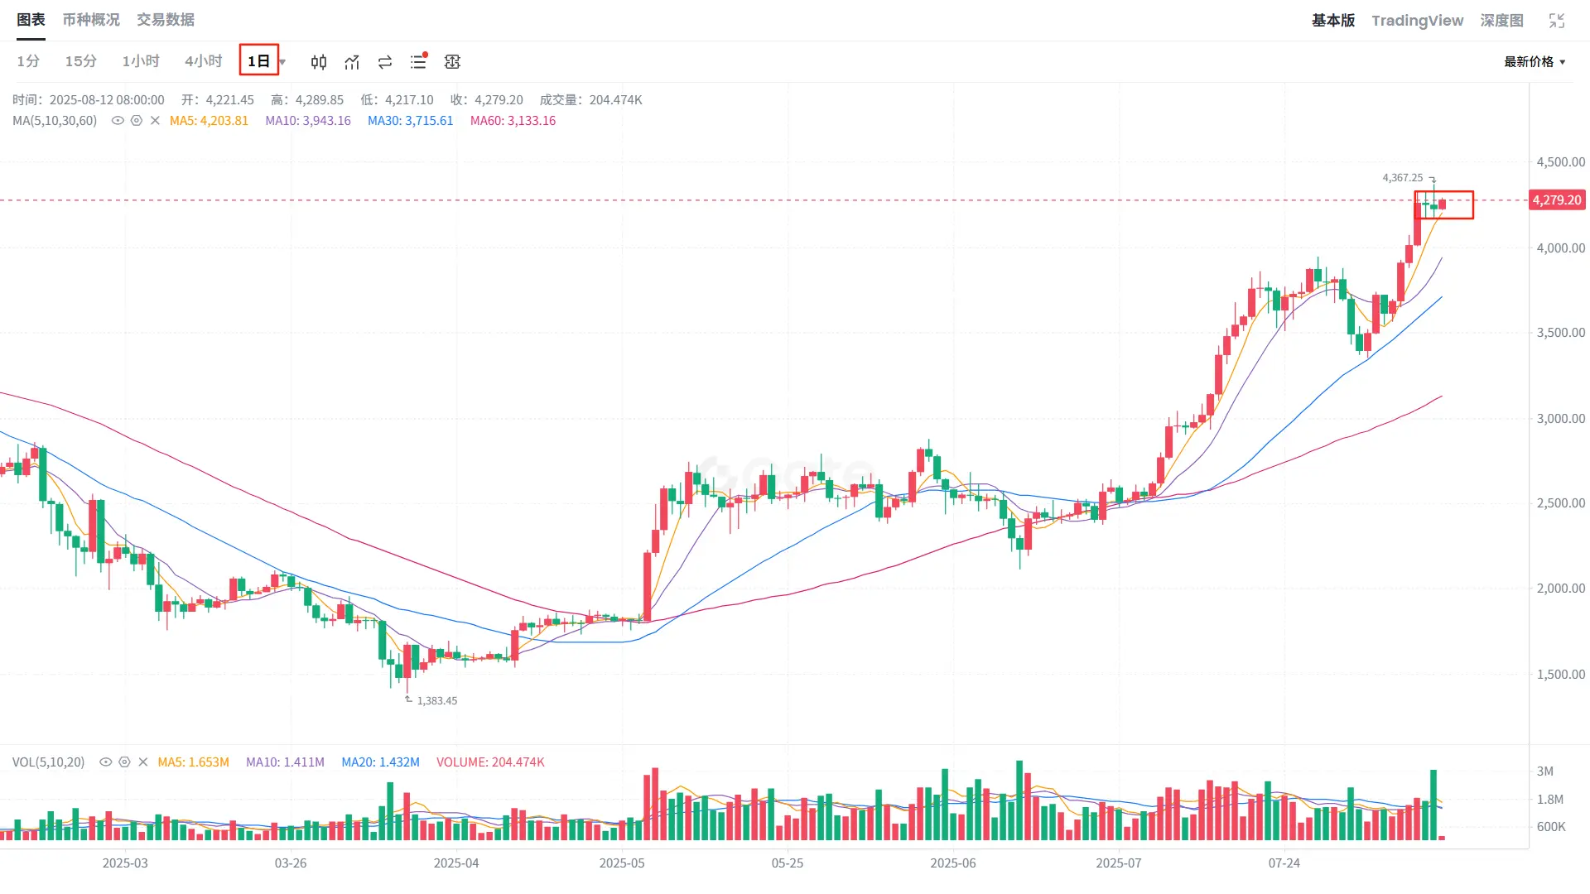Open MA indicator settings gear icon
The height and width of the screenshot is (894, 1590).
coord(137,121)
